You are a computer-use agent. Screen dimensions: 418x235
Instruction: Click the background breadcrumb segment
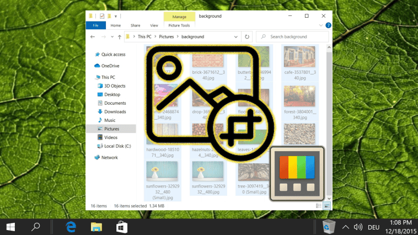click(193, 37)
